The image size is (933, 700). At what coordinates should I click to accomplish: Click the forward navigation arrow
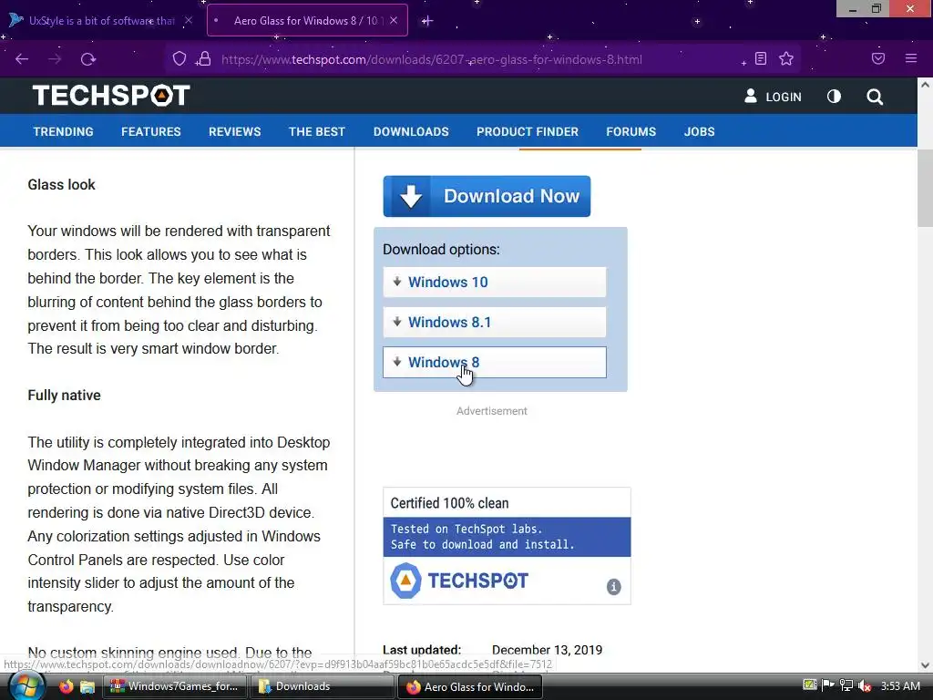(55, 59)
